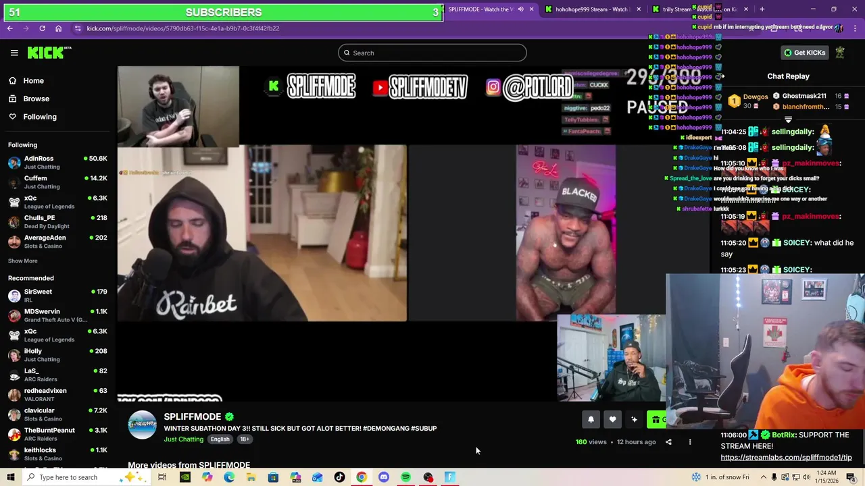Open the Kick hamburger sidebar menu
This screenshot has height=486, width=865.
14,53
